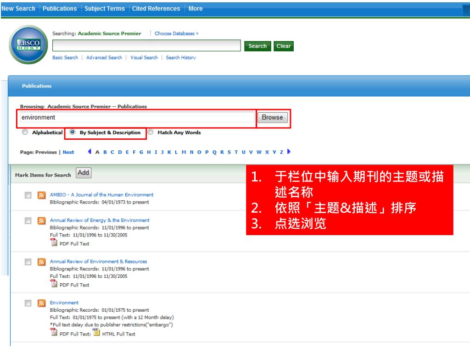Viewport: 470px width, 352px height.
Task: Check the box for AMBIO journal
Action: (x=28, y=195)
